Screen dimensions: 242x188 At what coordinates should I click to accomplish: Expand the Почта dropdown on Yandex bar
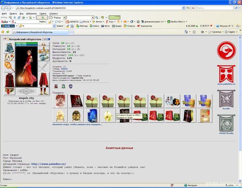(x=90, y=22)
